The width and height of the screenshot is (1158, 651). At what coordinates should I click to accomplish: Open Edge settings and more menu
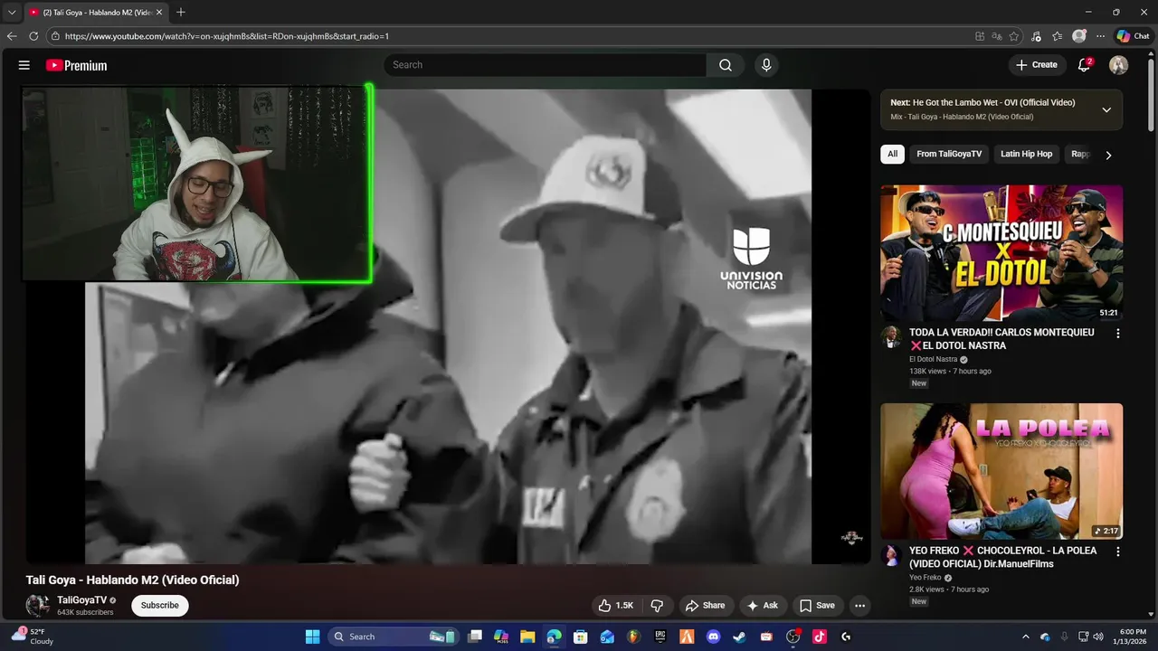click(x=1100, y=36)
